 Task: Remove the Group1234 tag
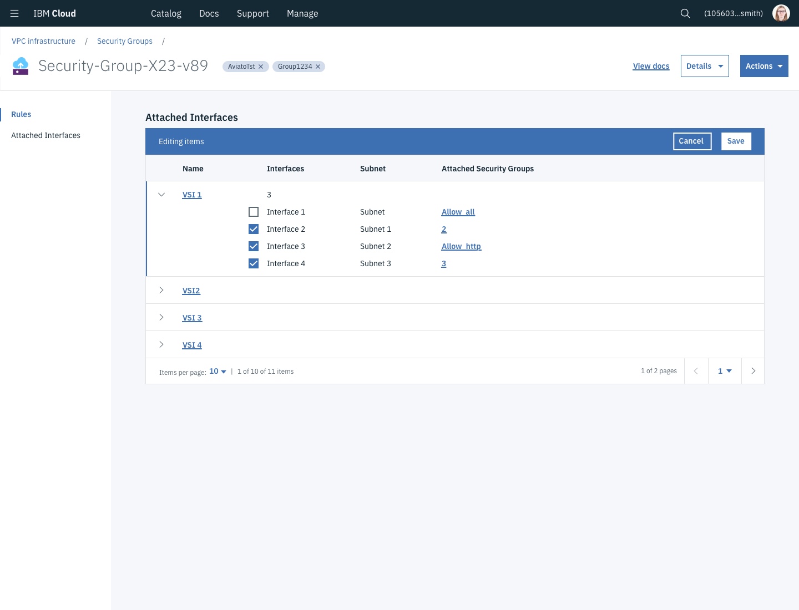[x=317, y=67]
